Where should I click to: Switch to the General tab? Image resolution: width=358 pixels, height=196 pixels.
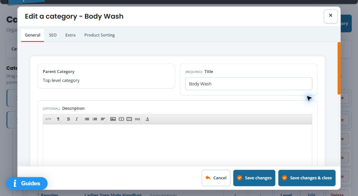[32, 35]
